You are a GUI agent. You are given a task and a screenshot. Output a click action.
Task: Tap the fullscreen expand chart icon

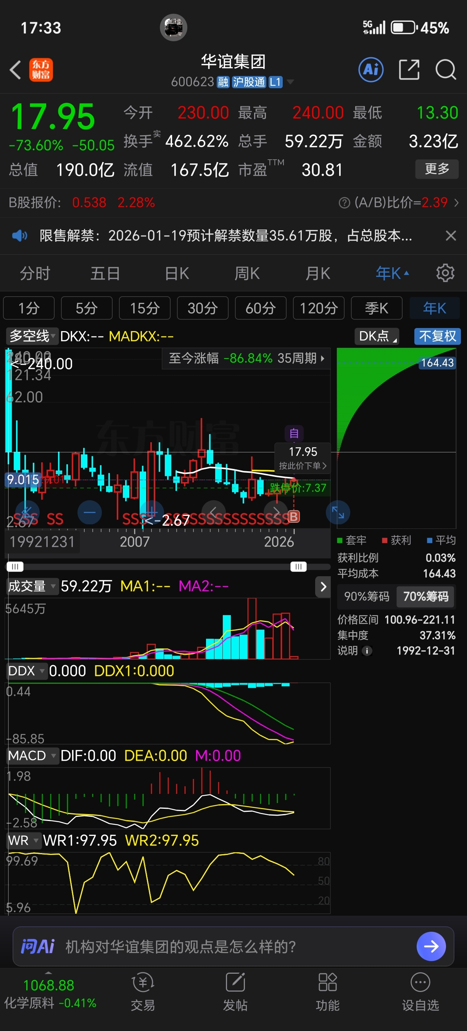tap(338, 512)
